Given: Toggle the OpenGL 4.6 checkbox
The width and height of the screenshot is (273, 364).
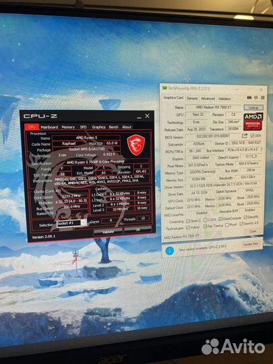Looking at the screenshot, I should (x=241, y=224).
